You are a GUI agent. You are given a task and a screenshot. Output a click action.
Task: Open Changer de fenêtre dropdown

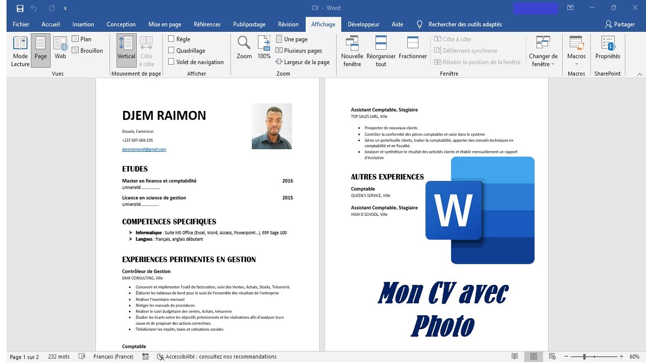543,51
